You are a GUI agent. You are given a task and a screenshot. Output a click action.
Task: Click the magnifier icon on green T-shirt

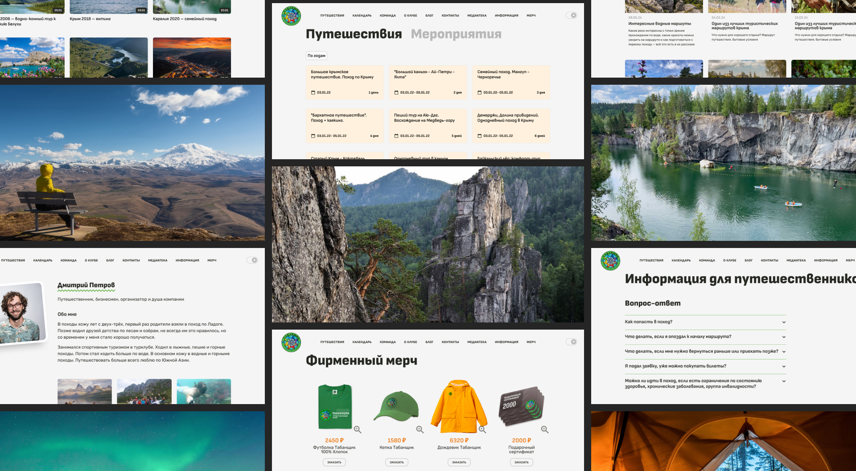pos(358,430)
